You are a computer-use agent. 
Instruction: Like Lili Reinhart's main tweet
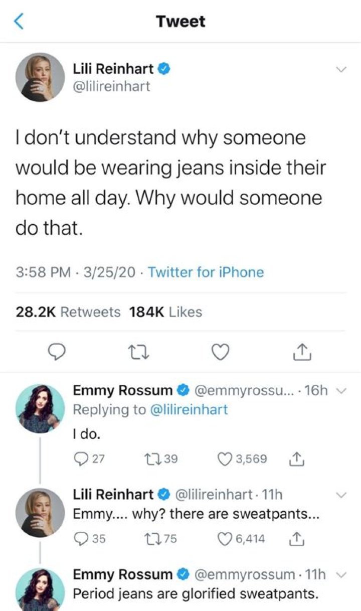coord(220,352)
